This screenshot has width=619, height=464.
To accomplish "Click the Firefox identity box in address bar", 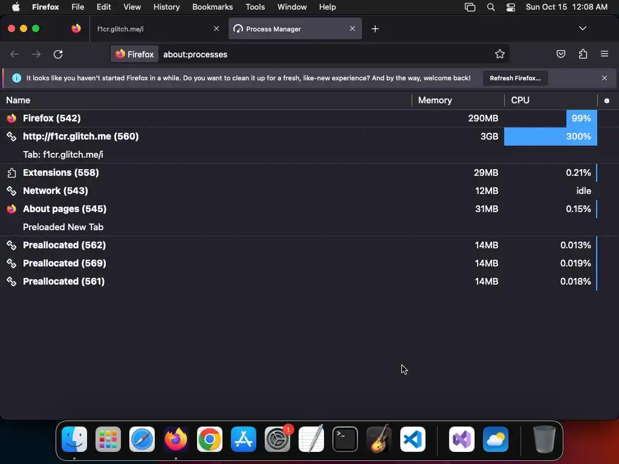I will 135,54.
